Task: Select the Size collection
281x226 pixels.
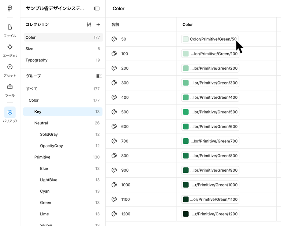Action: click(x=63, y=49)
